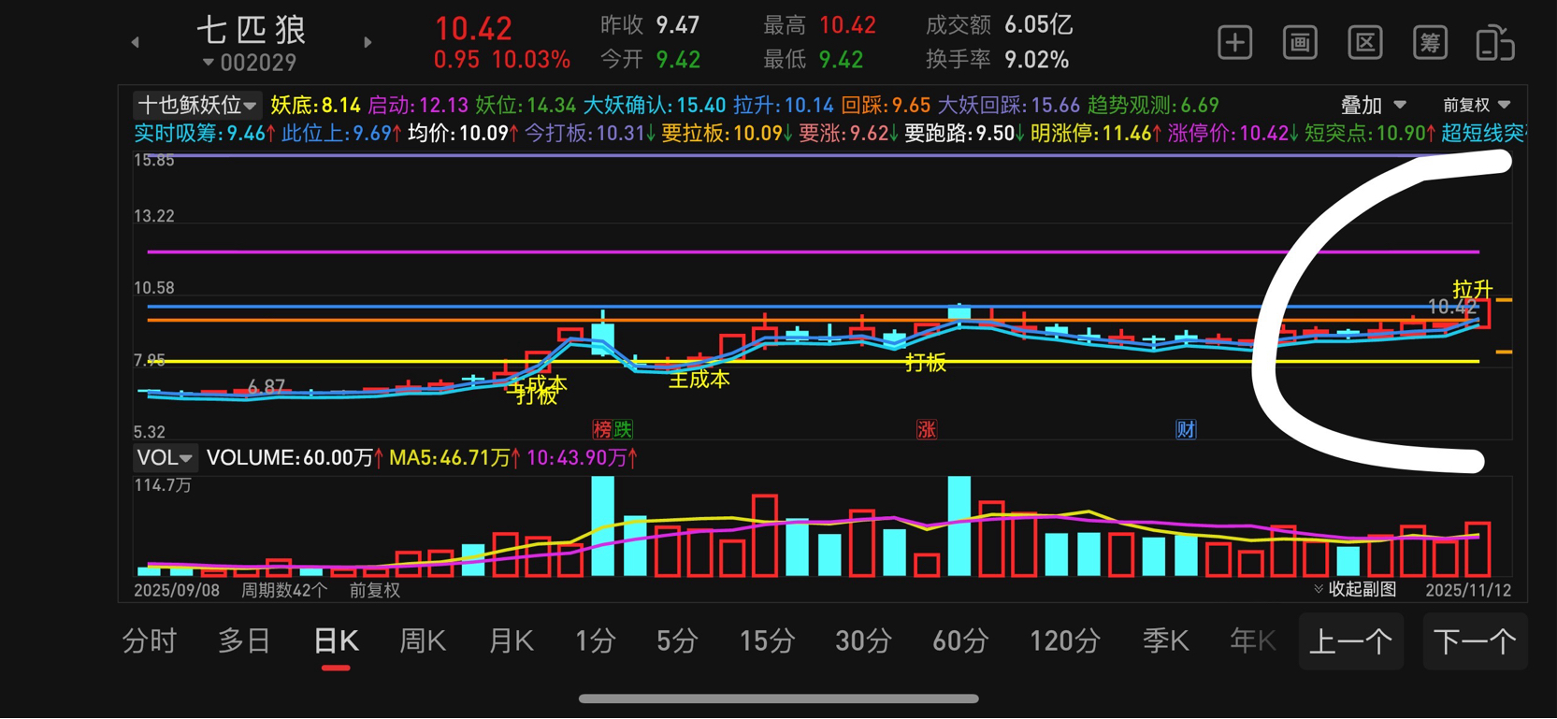Switch to the 60分 period tab
Screen dimensions: 1557x719
[x=960, y=641]
